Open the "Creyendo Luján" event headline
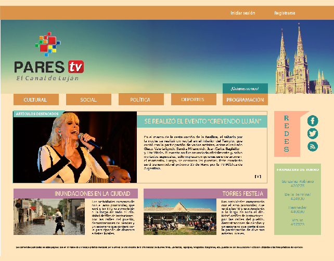 point(202,121)
